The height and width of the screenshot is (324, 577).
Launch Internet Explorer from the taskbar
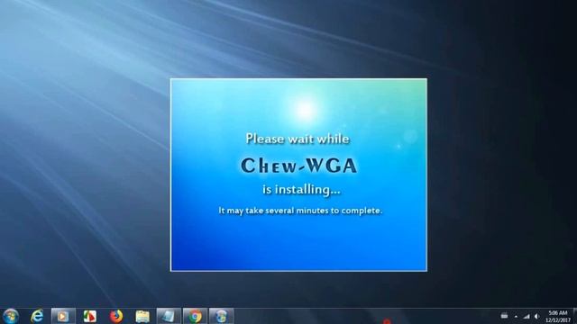37,316
